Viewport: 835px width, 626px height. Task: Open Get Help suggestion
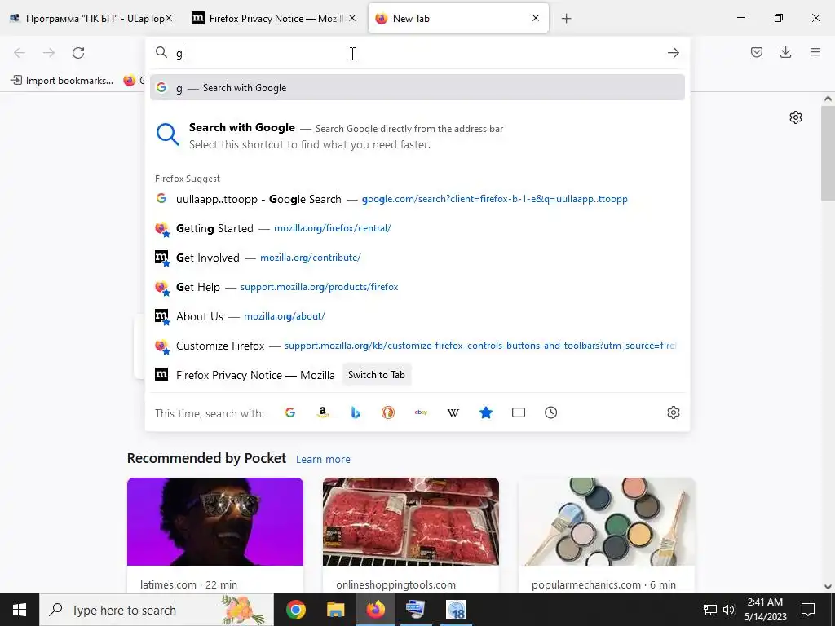point(417,287)
